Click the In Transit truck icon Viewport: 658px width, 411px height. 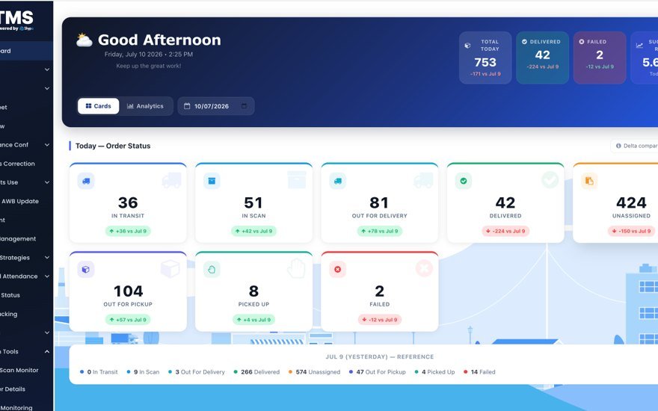(x=86, y=181)
